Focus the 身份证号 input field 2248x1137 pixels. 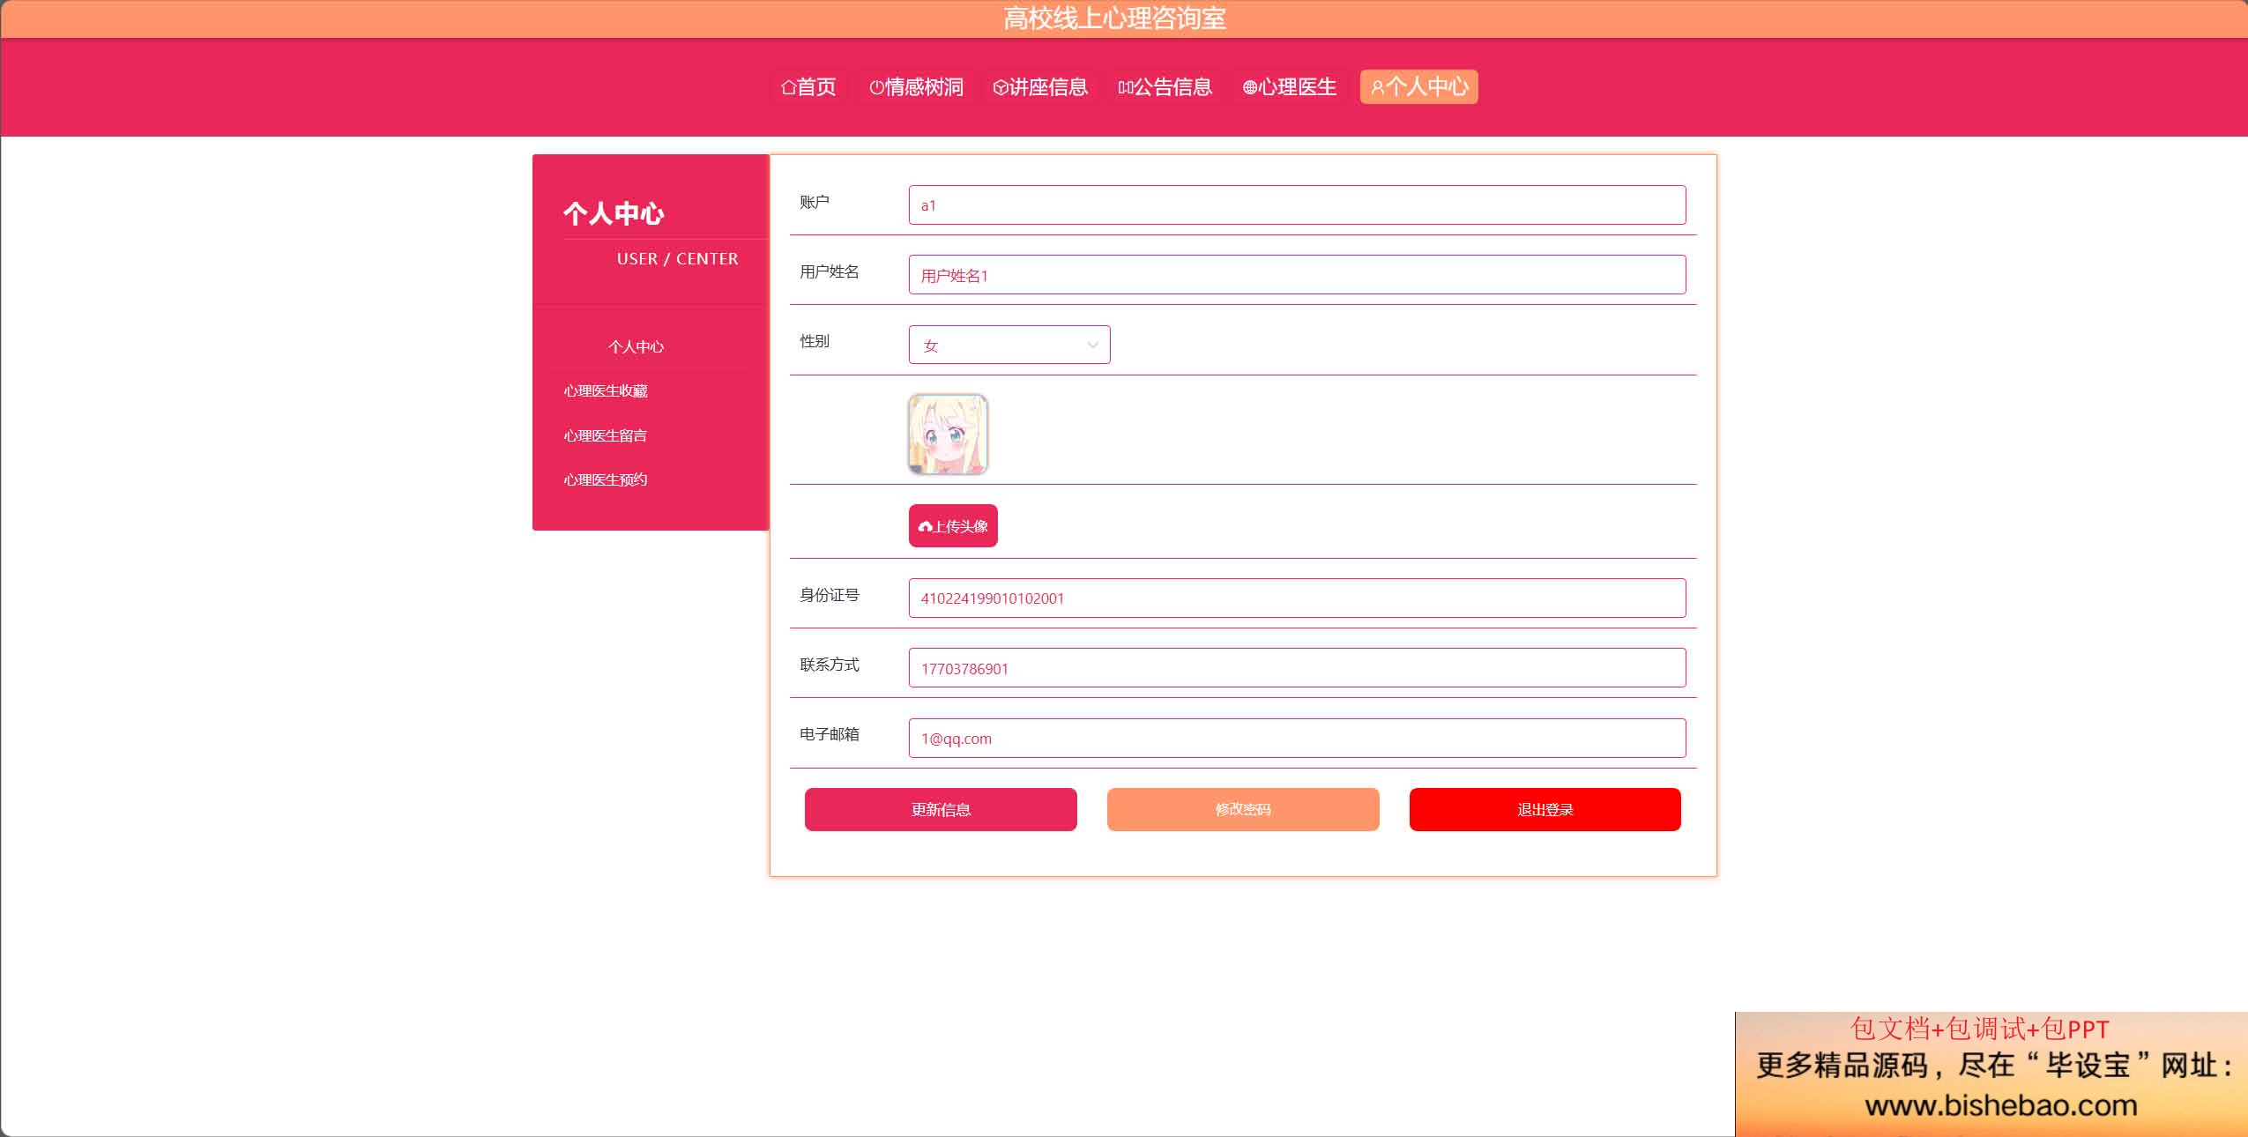point(1297,598)
